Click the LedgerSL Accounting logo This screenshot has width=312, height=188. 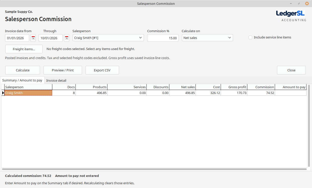coord(291,16)
